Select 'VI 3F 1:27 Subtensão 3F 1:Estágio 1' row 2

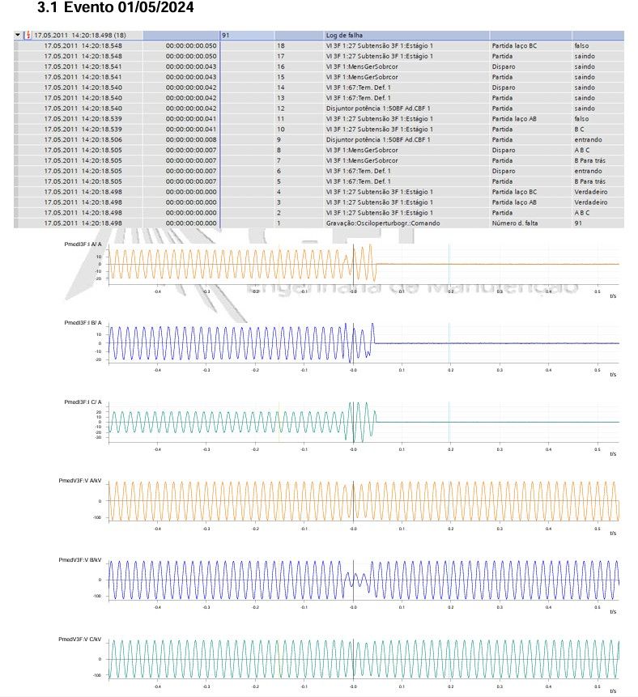pyautogui.click(x=379, y=212)
